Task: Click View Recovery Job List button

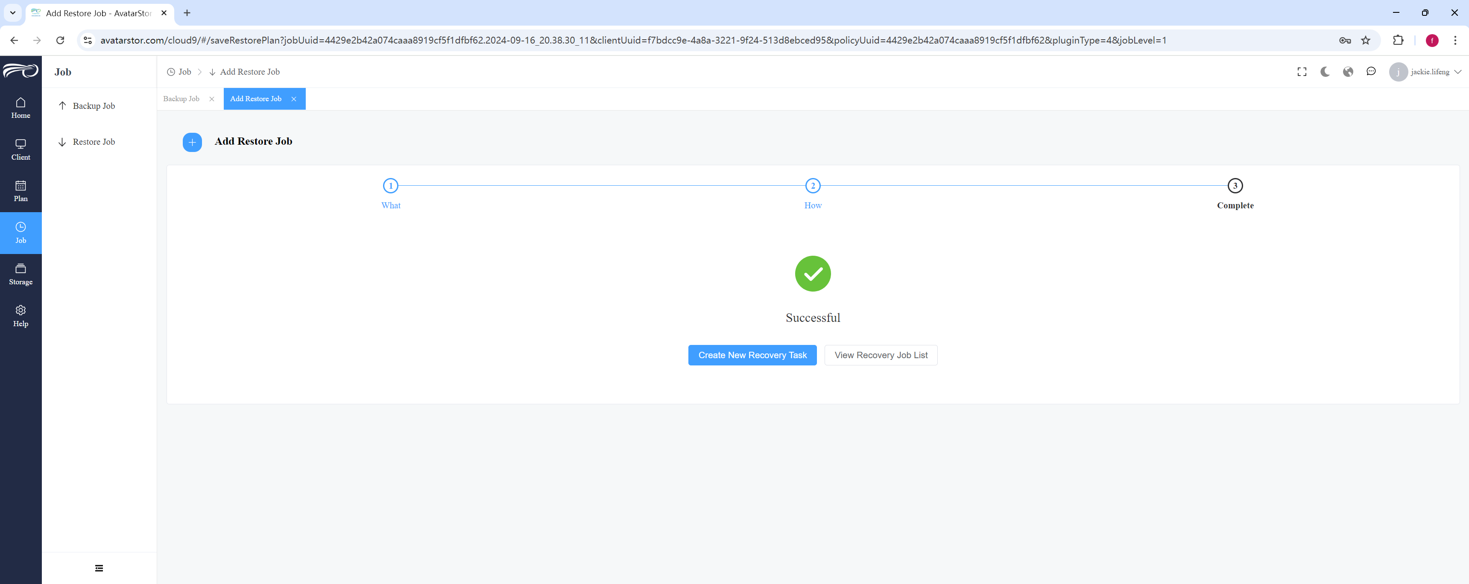Action: pos(881,355)
